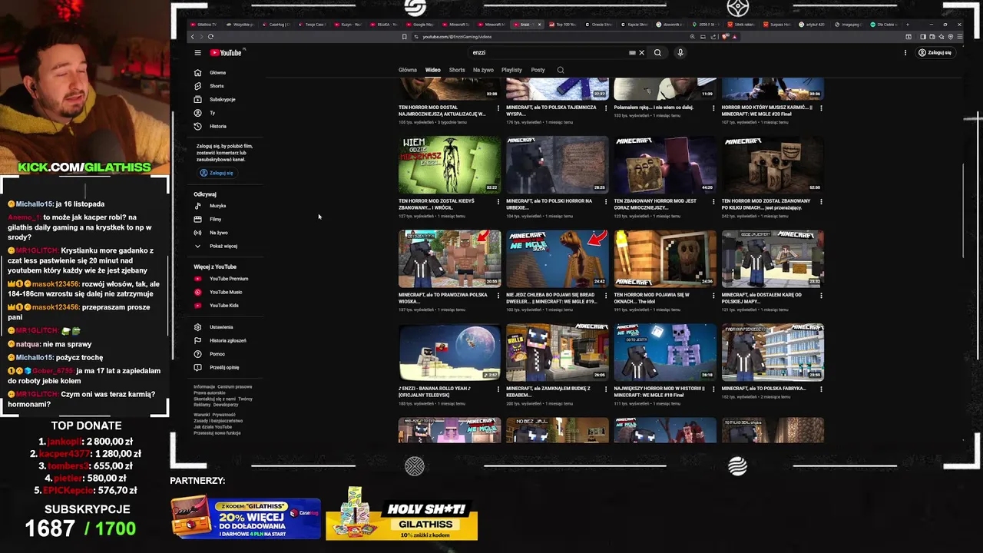The width and height of the screenshot is (983, 553).
Task: Open NIE JEDZ CHLEBA Bread Dweller thumbnail
Action: coord(557,258)
